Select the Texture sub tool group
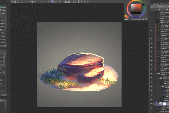Screen dimensions: 169x113 tap(3, 10)
